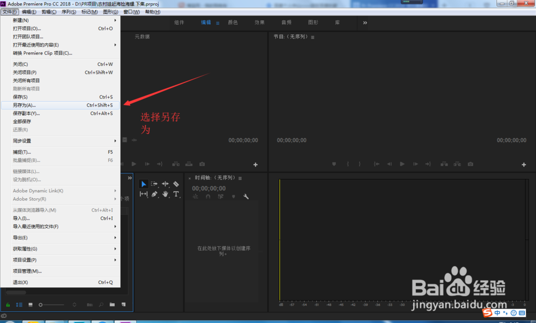Open the Timeline panel menu

click(240, 178)
